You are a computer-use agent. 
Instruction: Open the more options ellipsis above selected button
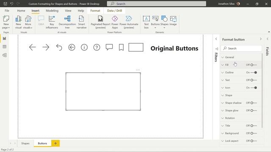click(x=138, y=70)
